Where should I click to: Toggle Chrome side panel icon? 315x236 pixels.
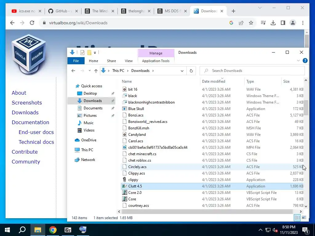pyautogui.click(x=283, y=23)
